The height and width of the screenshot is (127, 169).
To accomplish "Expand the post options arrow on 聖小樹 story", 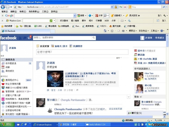I will point(129,97).
